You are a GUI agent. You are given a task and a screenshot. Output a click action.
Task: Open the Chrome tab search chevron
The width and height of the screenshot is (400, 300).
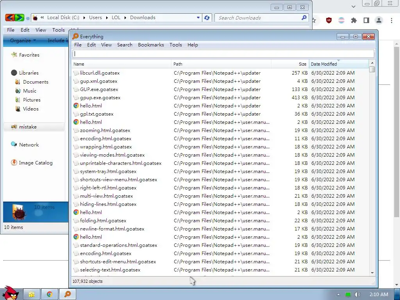(x=353, y=6)
